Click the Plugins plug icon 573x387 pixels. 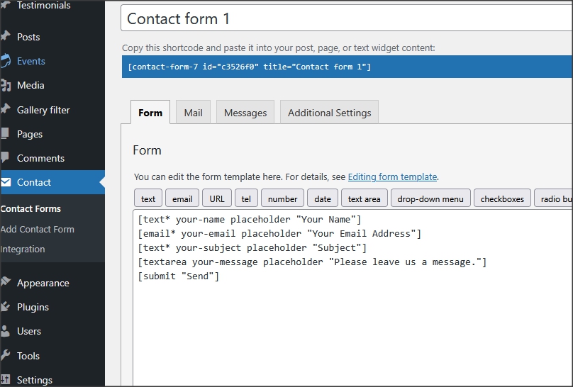point(6,307)
